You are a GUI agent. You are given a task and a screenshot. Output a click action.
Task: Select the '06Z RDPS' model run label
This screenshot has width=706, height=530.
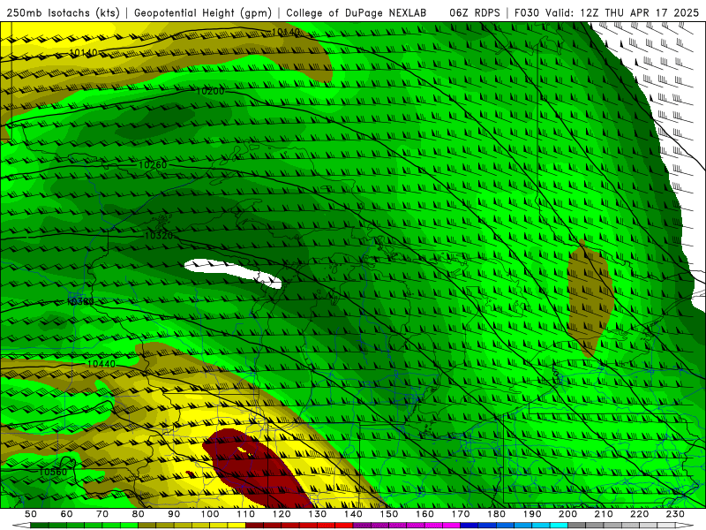coord(475,13)
